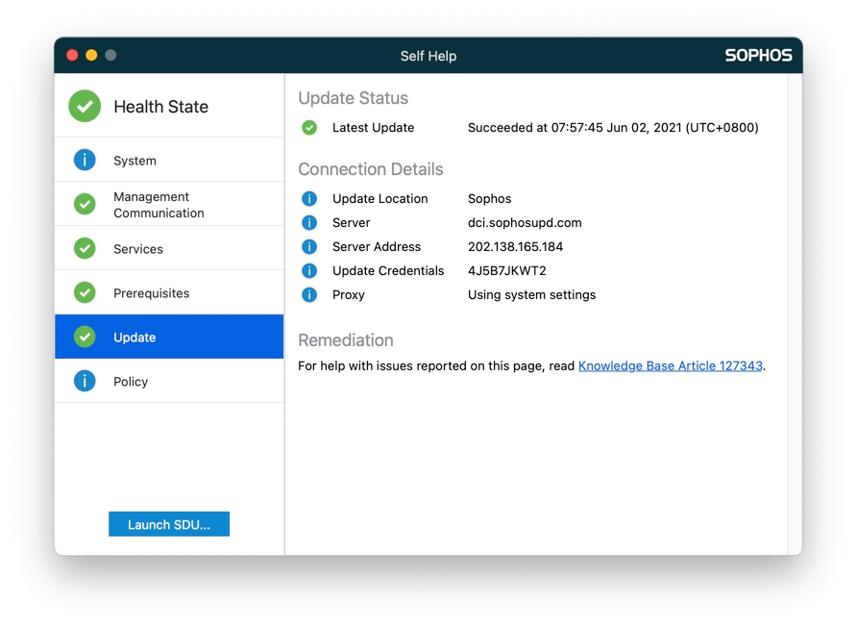This screenshot has height=627, width=857.
Task: Click the green check icon next to Services
Action: 84,247
